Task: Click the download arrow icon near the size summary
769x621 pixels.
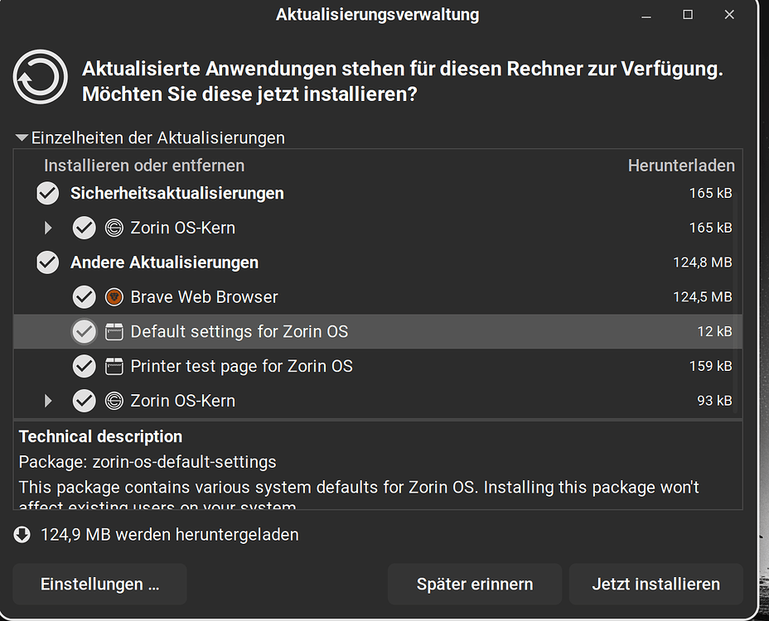Action: (x=20, y=534)
